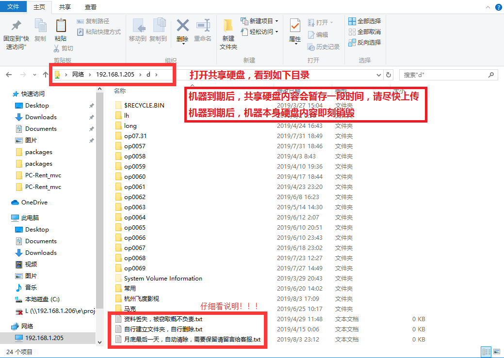Select Local Disk (本地磁盘 C:)
Viewport: 504px width, 358px height.
click(38, 299)
